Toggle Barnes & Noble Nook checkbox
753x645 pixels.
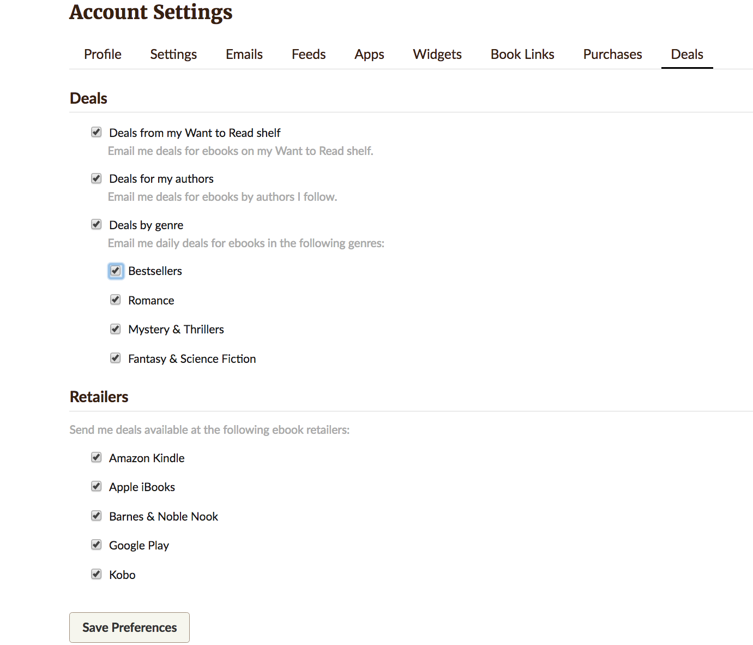pos(97,516)
